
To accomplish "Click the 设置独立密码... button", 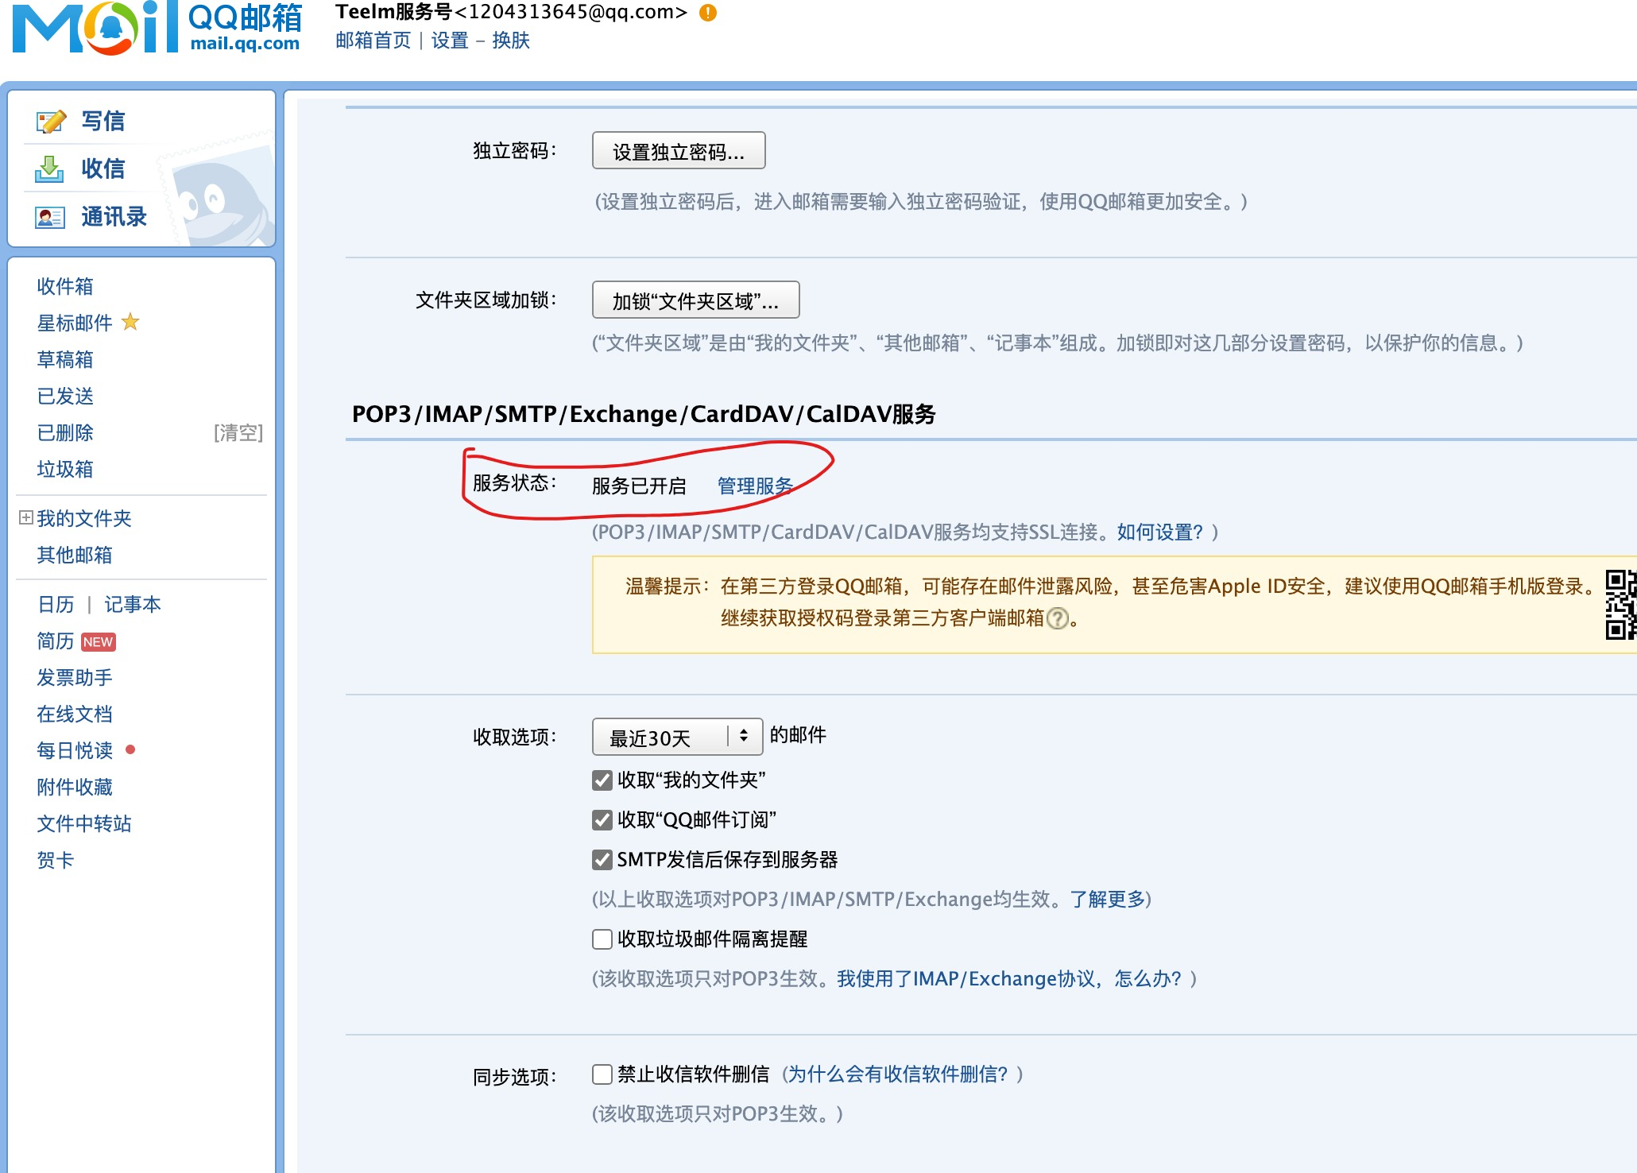I will 679,151.
